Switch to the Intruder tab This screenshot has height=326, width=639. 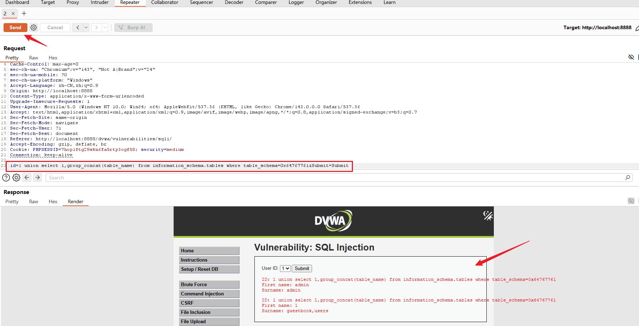point(100,2)
